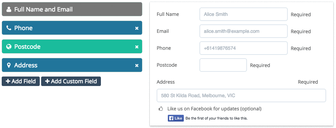The width and height of the screenshot is (336, 128).
Task: Select the Postcode field bar
Action: 72,46
